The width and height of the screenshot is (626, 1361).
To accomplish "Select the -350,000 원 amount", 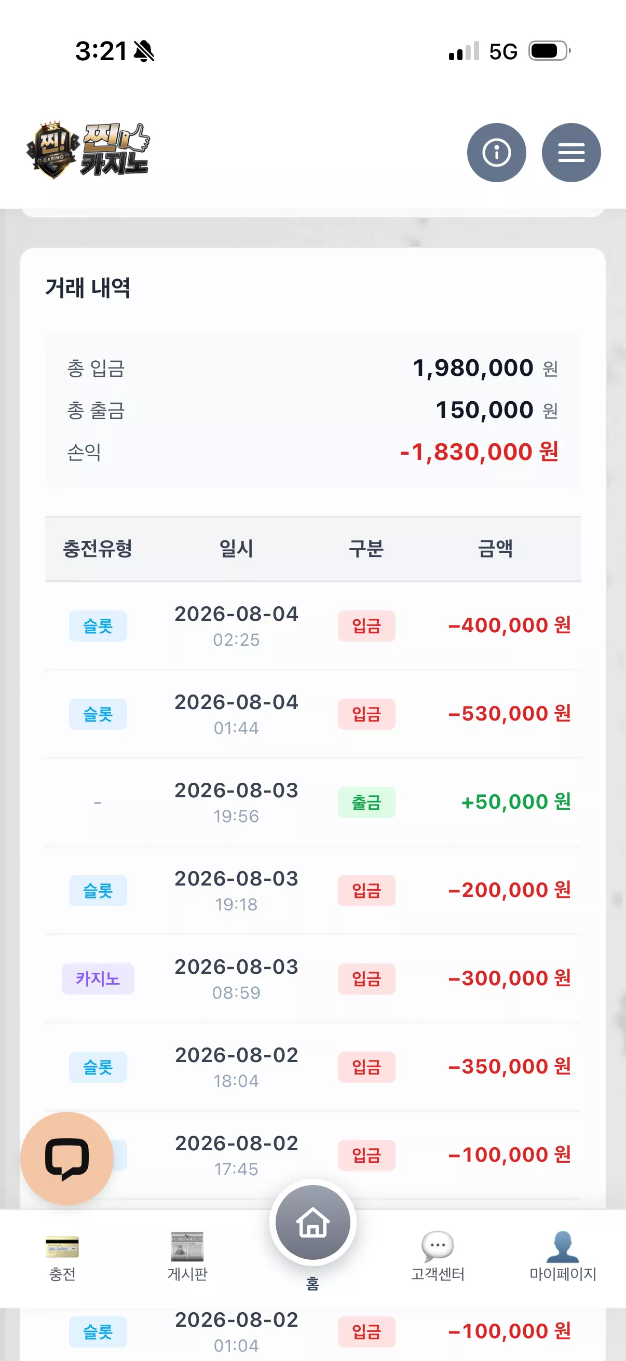I will (x=509, y=1066).
